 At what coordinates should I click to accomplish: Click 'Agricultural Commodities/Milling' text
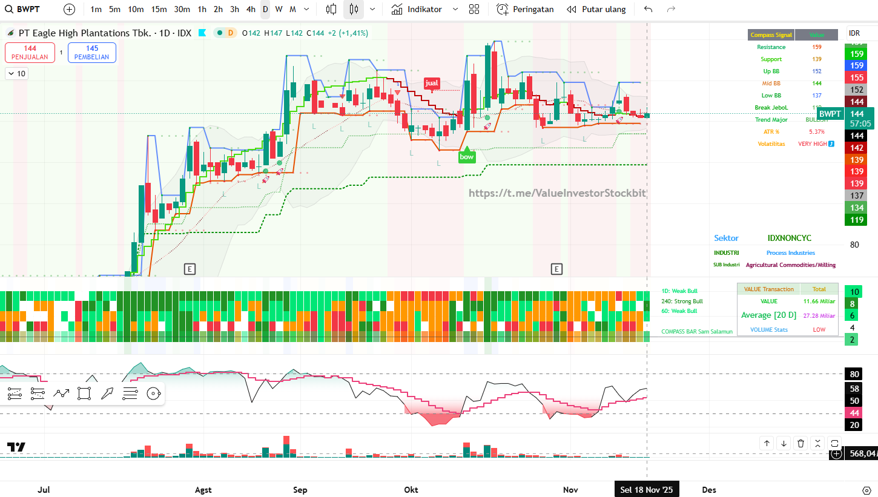[x=791, y=265]
